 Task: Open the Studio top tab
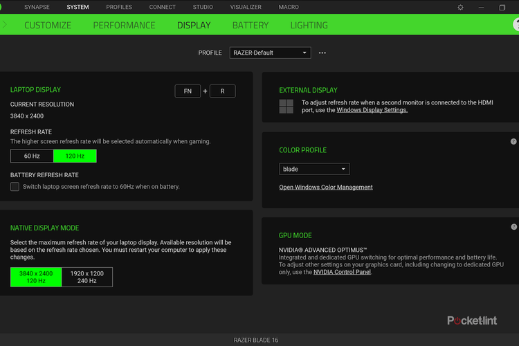click(x=203, y=7)
